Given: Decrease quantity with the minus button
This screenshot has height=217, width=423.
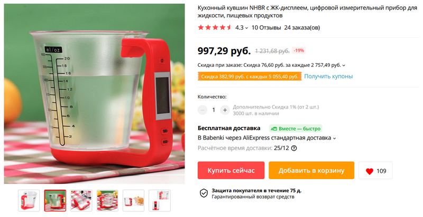Looking at the screenshot, I should coord(203,110).
